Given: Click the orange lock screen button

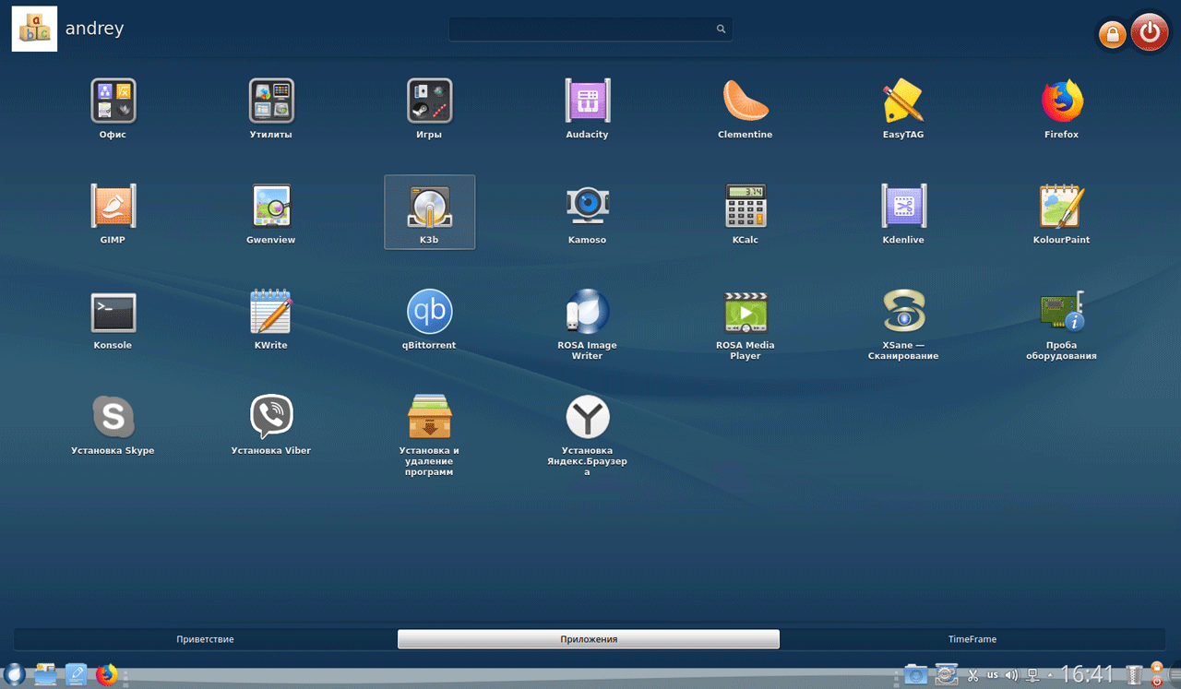Looking at the screenshot, I should point(1112,34).
